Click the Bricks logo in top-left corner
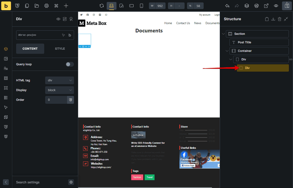 pos(6,6)
